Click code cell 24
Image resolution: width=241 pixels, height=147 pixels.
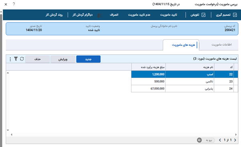click(x=224, y=88)
